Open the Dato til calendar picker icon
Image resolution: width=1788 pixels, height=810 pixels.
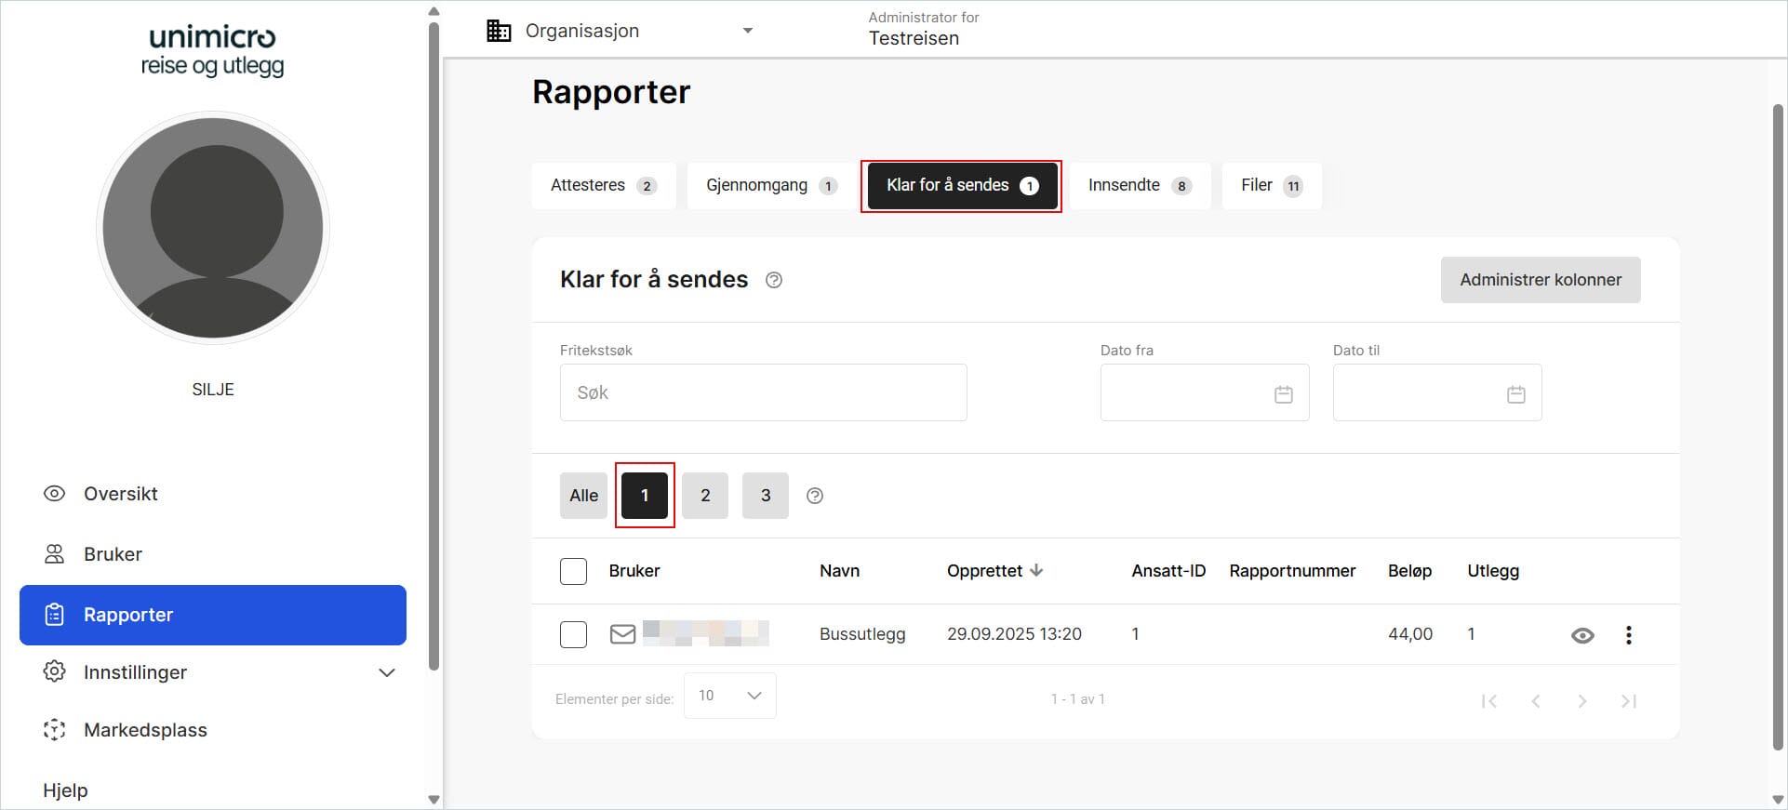tap(1515, 394)
